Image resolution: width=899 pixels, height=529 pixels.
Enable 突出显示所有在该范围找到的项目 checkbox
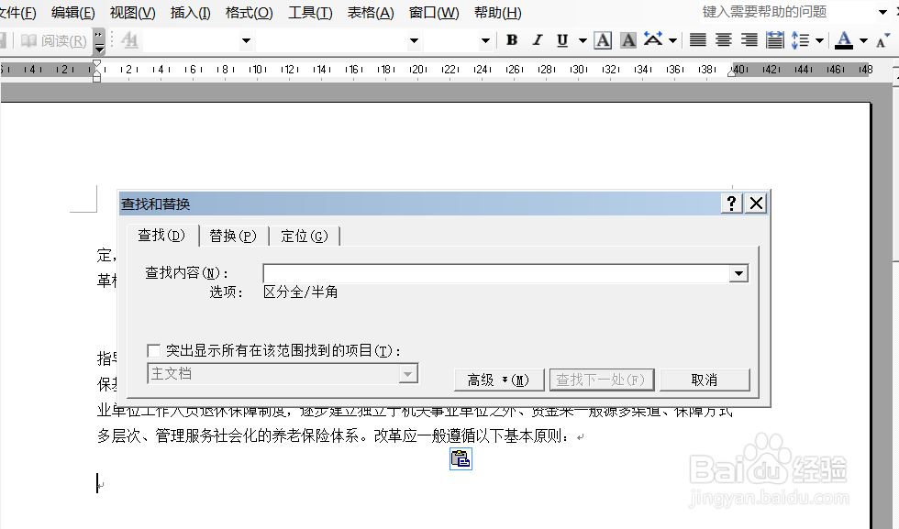tap(153, 349)
